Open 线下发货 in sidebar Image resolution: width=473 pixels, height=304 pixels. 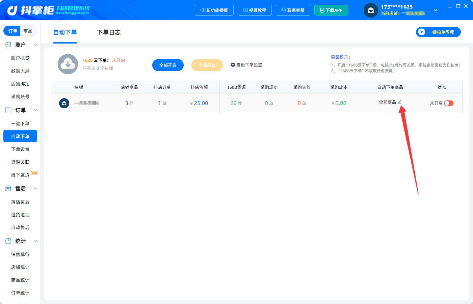[20, 175]
